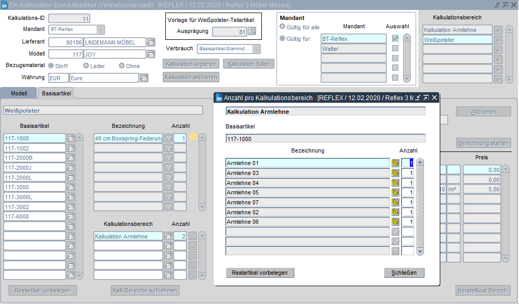This screenshot has width=519, height=304.
Task: Switch to the Modell tab
Action: [x=19, y=93]
